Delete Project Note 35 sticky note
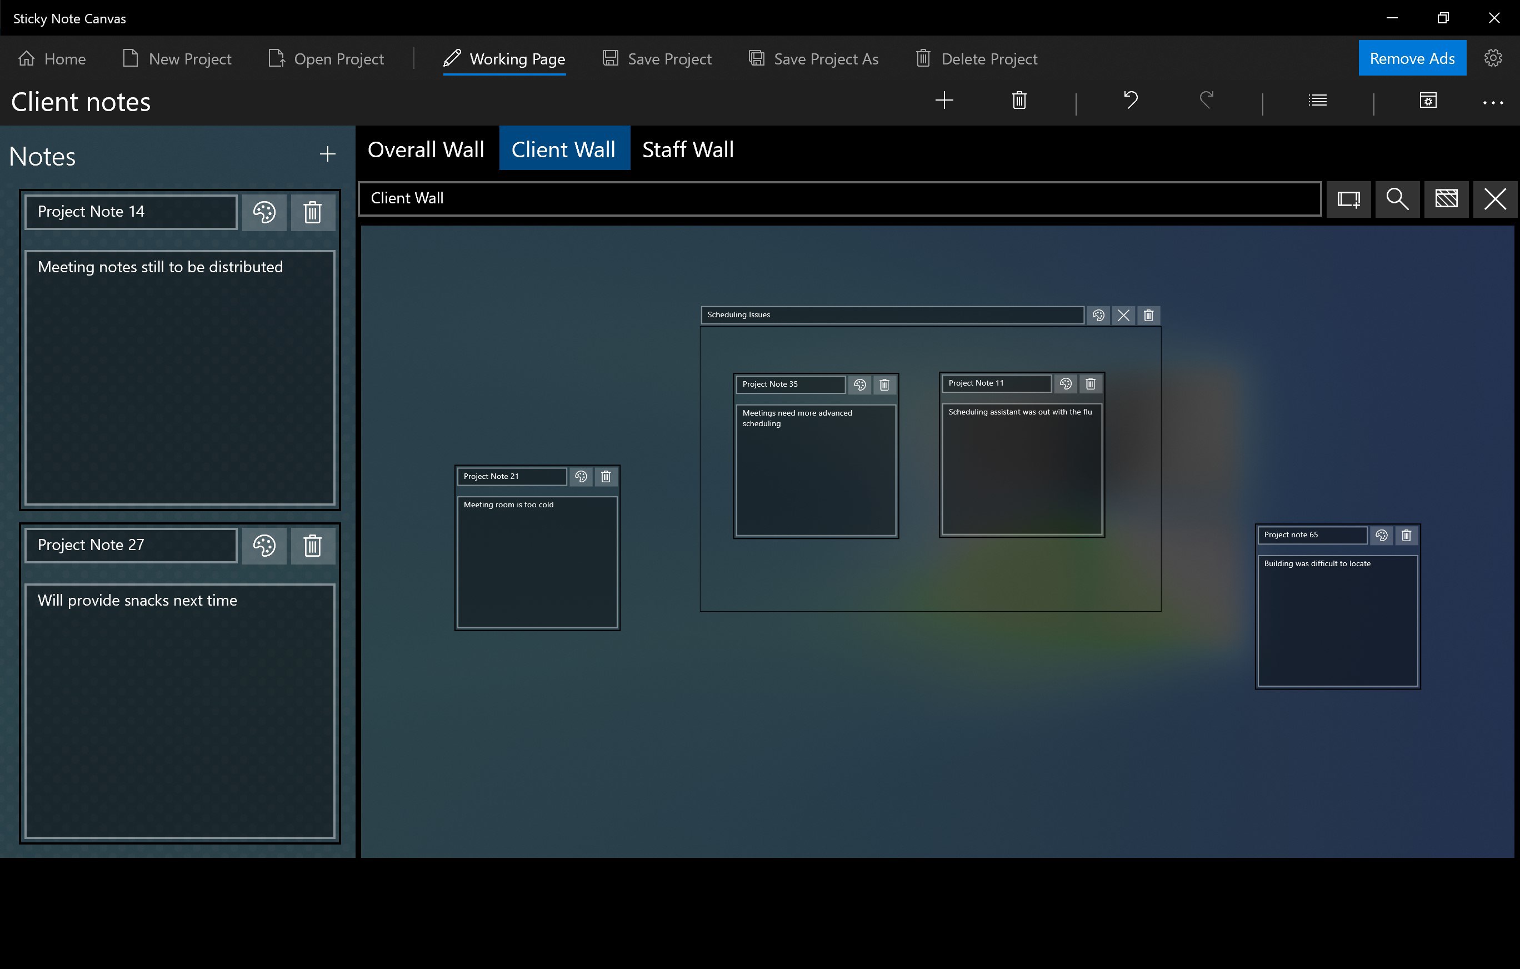The width and height of the screenshot is (1520, 969). point(885,384)
